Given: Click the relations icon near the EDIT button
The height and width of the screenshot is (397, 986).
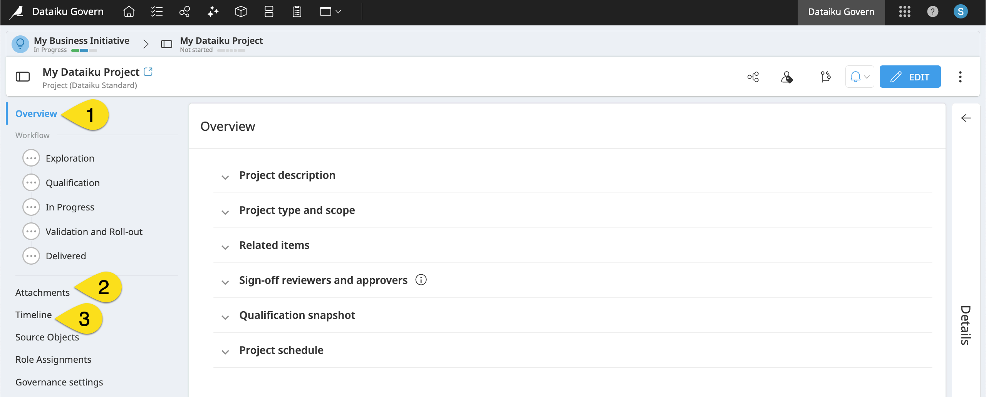Looking at the screenshot, I should (753, 77).
